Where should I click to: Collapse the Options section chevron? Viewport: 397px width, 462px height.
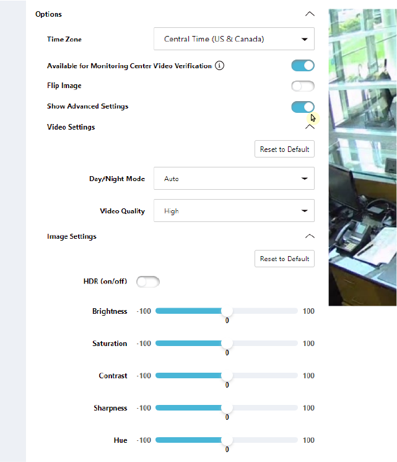click(310, 14)
